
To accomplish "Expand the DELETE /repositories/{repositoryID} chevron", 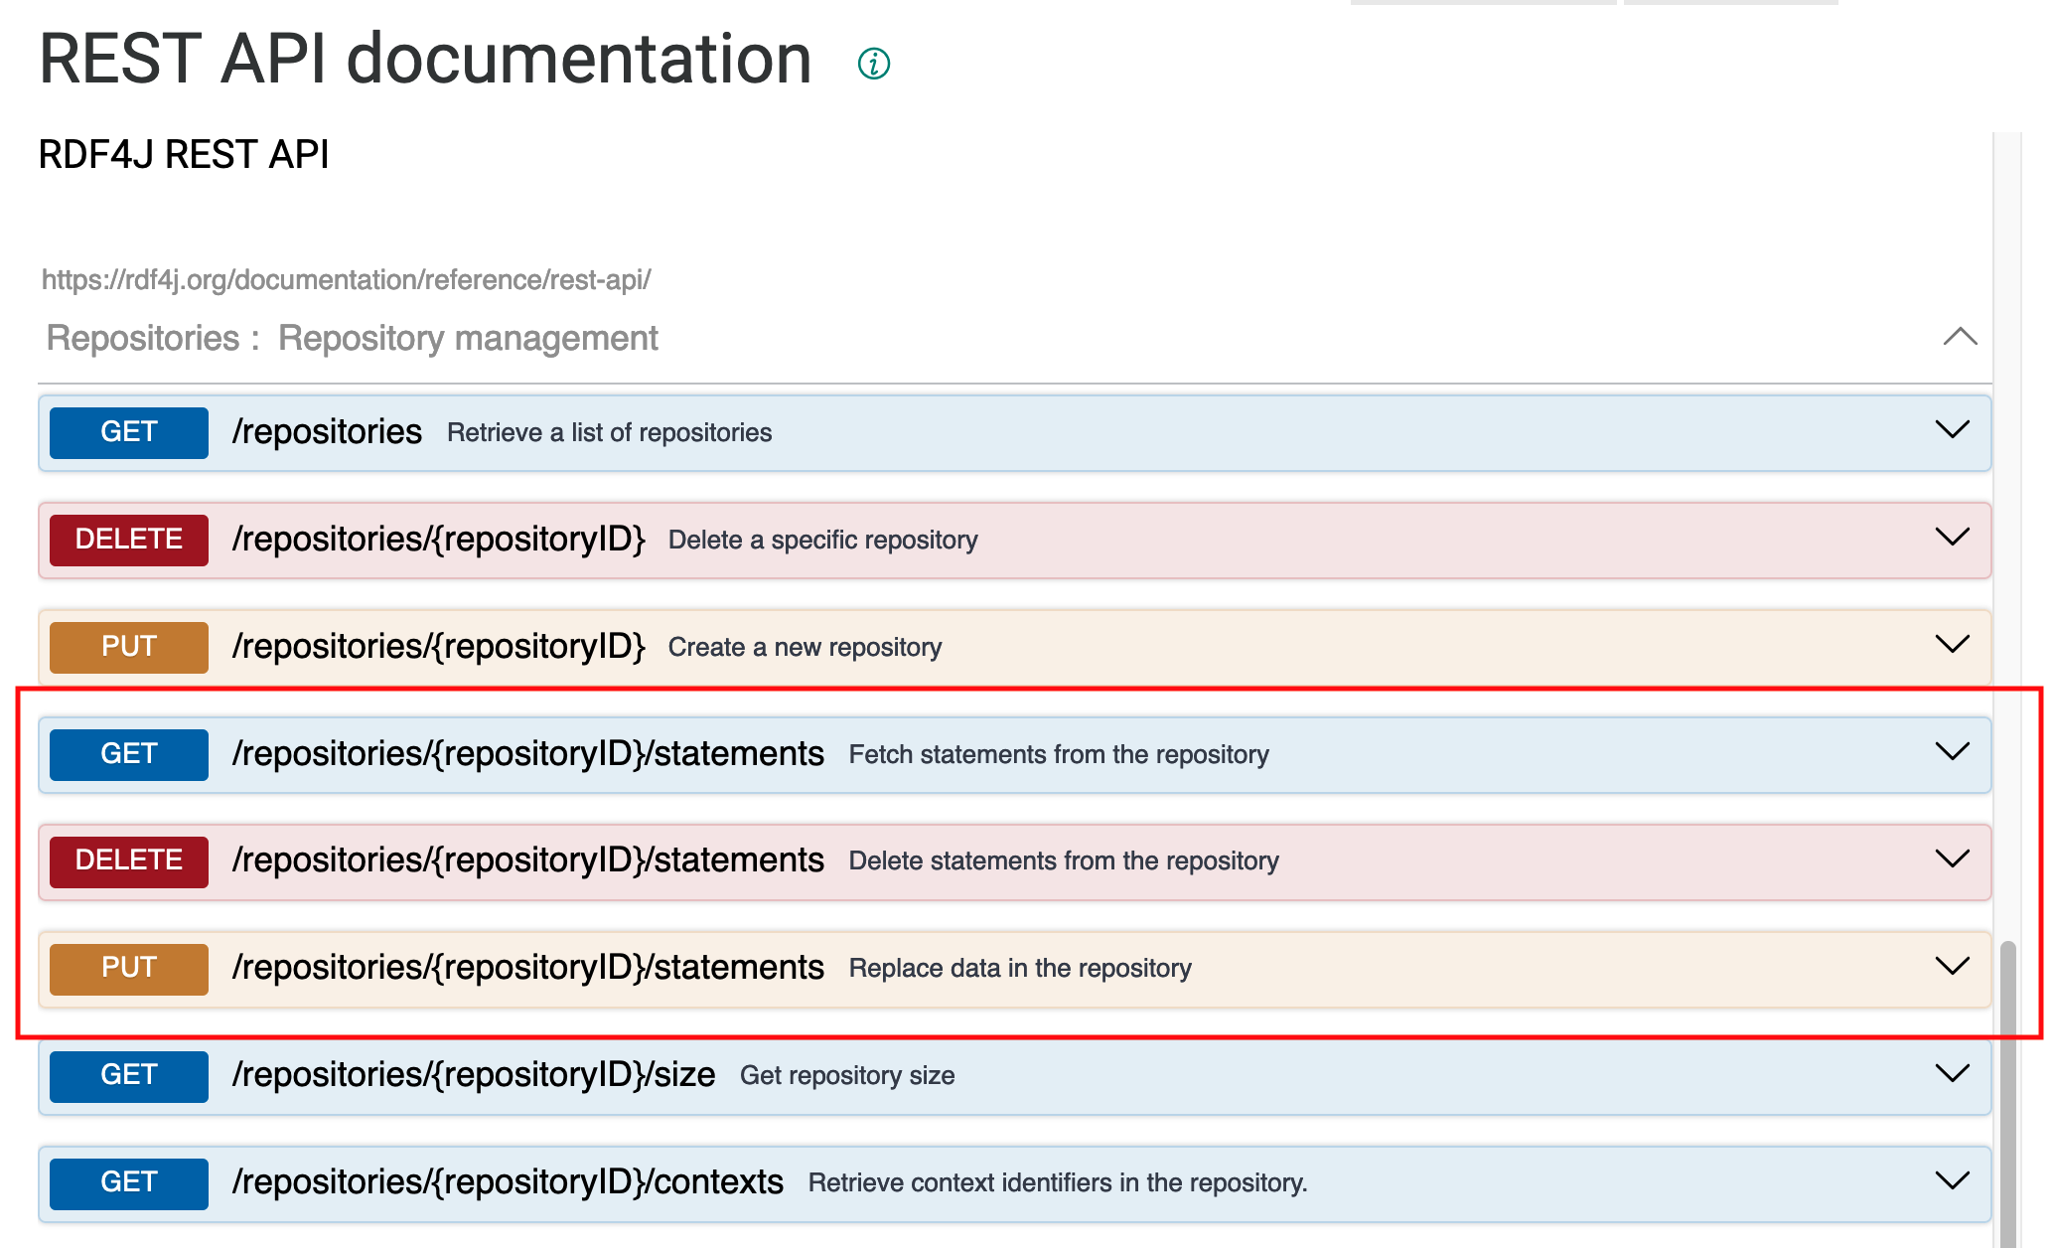I will point(1952,538).
